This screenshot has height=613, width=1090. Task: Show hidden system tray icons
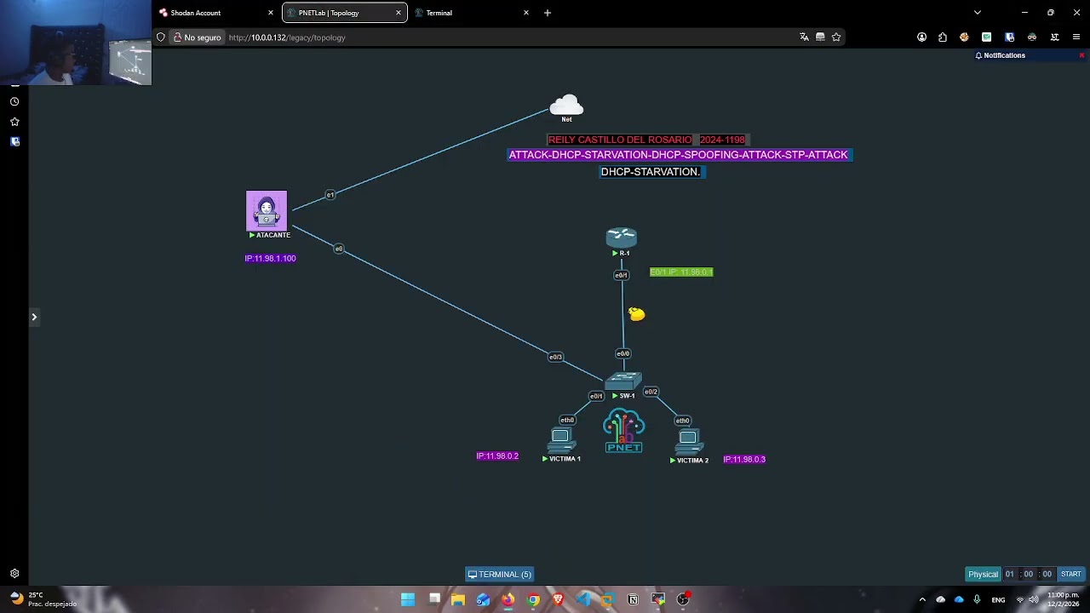pos(922,599)
